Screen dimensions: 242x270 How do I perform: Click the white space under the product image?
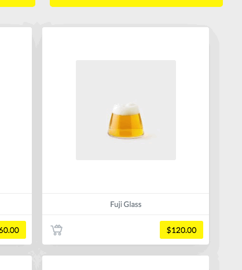coord(126,176)
